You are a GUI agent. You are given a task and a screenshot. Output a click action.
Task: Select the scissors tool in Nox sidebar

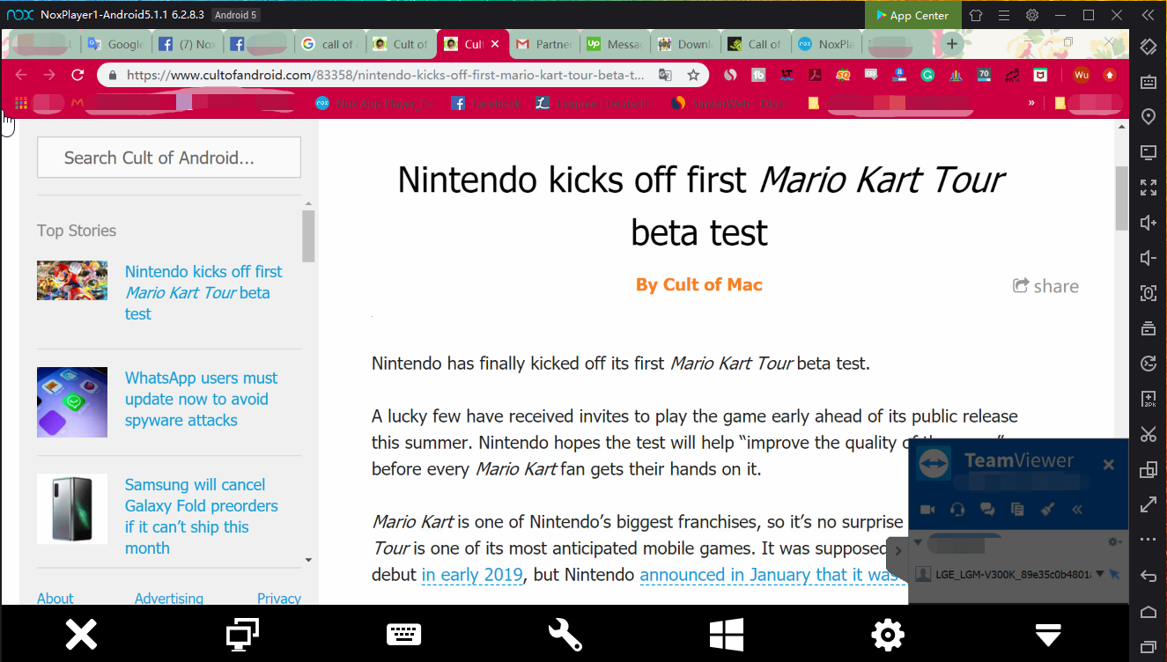[1149, 434]
